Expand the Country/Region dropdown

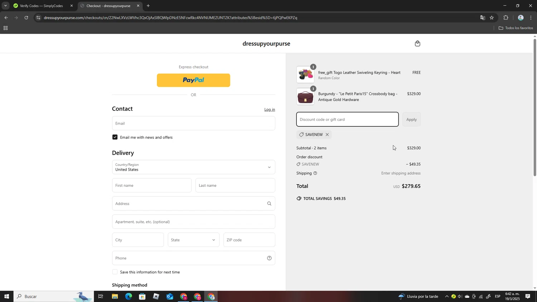point(193,167)
